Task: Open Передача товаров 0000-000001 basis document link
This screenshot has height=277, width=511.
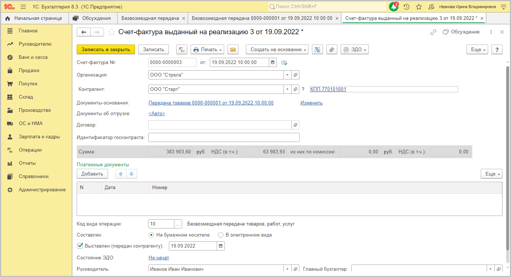Action: [x=211, y=103]
